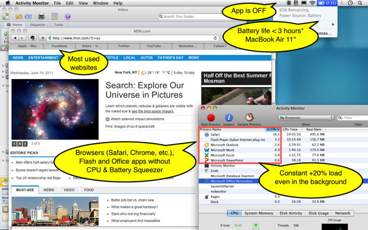
Task: Click the Time Machine clock icon in menu bar
Action: (350, 3)
